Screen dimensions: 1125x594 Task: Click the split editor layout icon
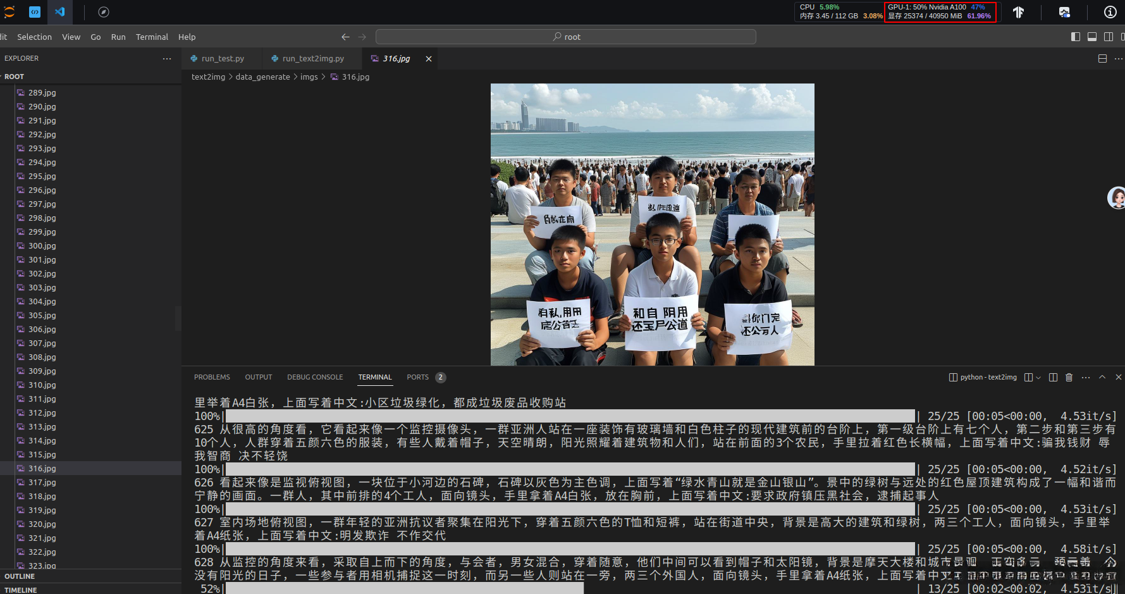click(1102, 58)
